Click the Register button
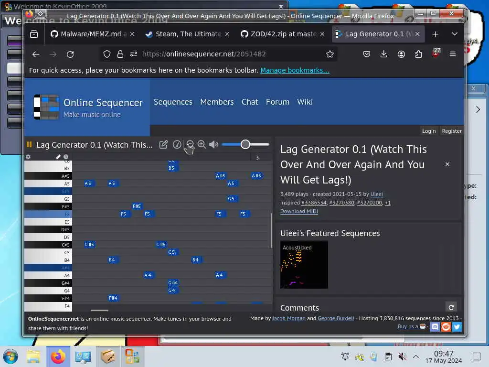This screenshot has height=367, width=489. 452,131
